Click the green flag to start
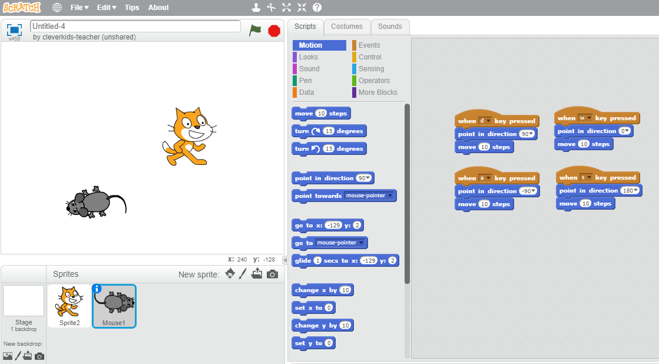Image resolution: width=659 pixels, height=364 pixels. pos(255,30)
